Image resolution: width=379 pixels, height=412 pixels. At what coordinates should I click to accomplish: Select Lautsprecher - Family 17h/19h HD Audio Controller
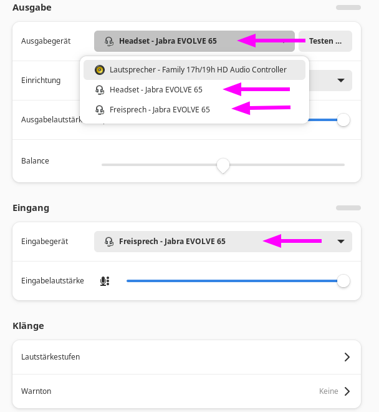tap(194, 70)
